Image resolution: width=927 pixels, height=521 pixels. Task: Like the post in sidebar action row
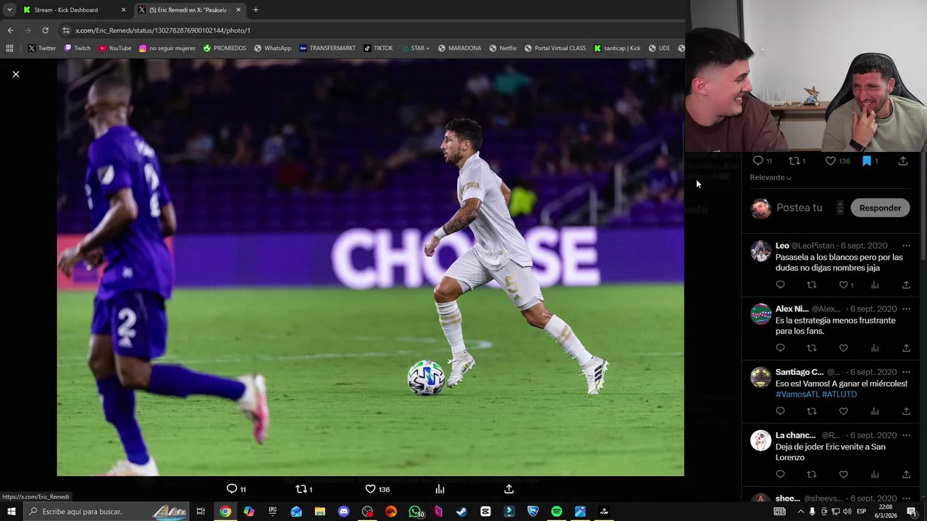[x=831, y=161]
